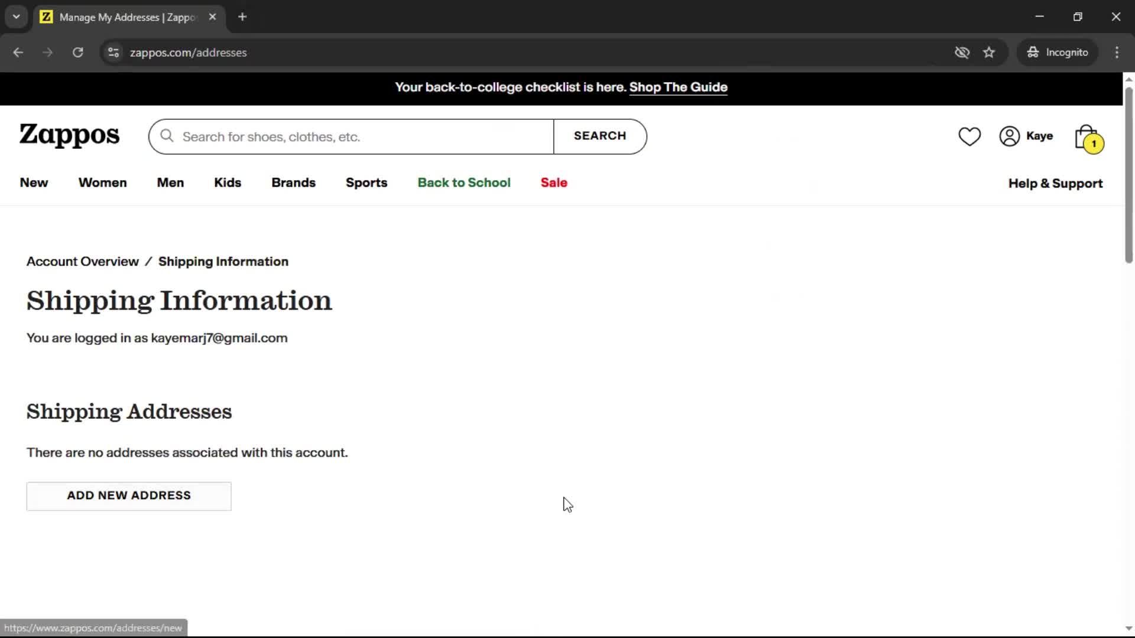
Task: Open the Sale menu
Action: (554, 183)
